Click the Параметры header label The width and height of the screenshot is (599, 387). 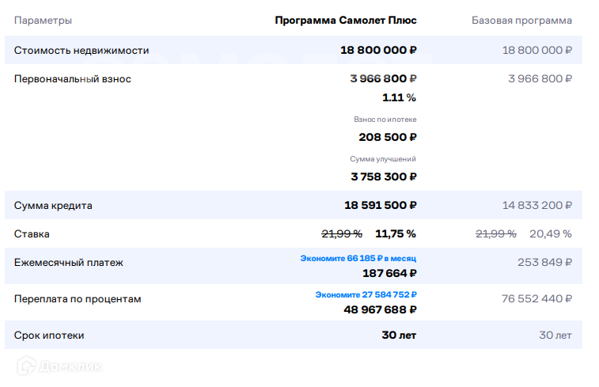[43, 20]
